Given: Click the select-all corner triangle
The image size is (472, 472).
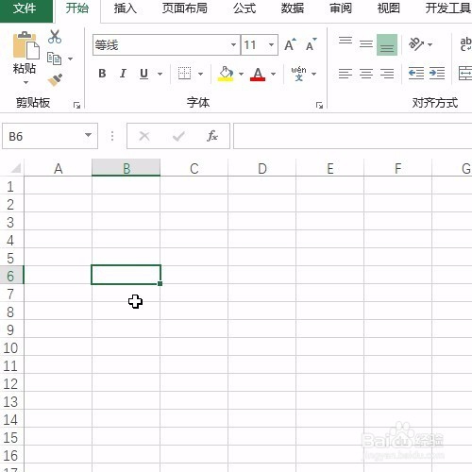Looking at the screenshot, I should [15, 168].
